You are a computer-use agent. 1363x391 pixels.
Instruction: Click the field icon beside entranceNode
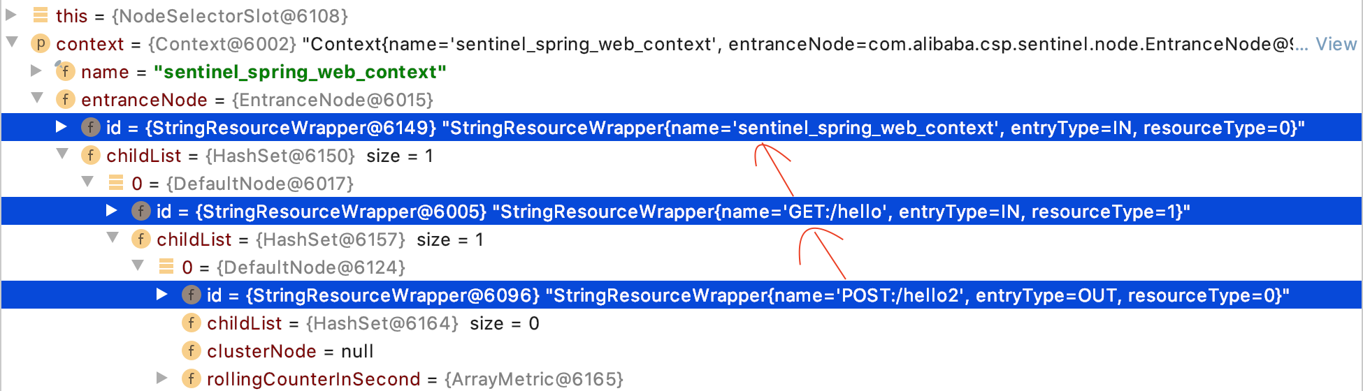66,100
